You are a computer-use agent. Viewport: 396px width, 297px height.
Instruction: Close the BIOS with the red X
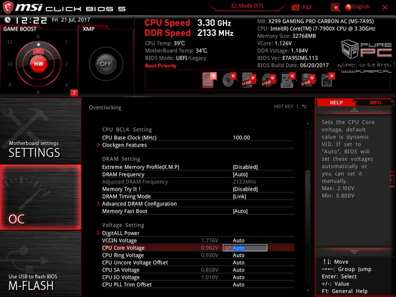[x=385, y=8]
